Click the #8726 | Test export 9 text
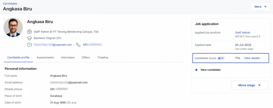The height and width of the screenshot is (108, 273). [x=248, y=37]
